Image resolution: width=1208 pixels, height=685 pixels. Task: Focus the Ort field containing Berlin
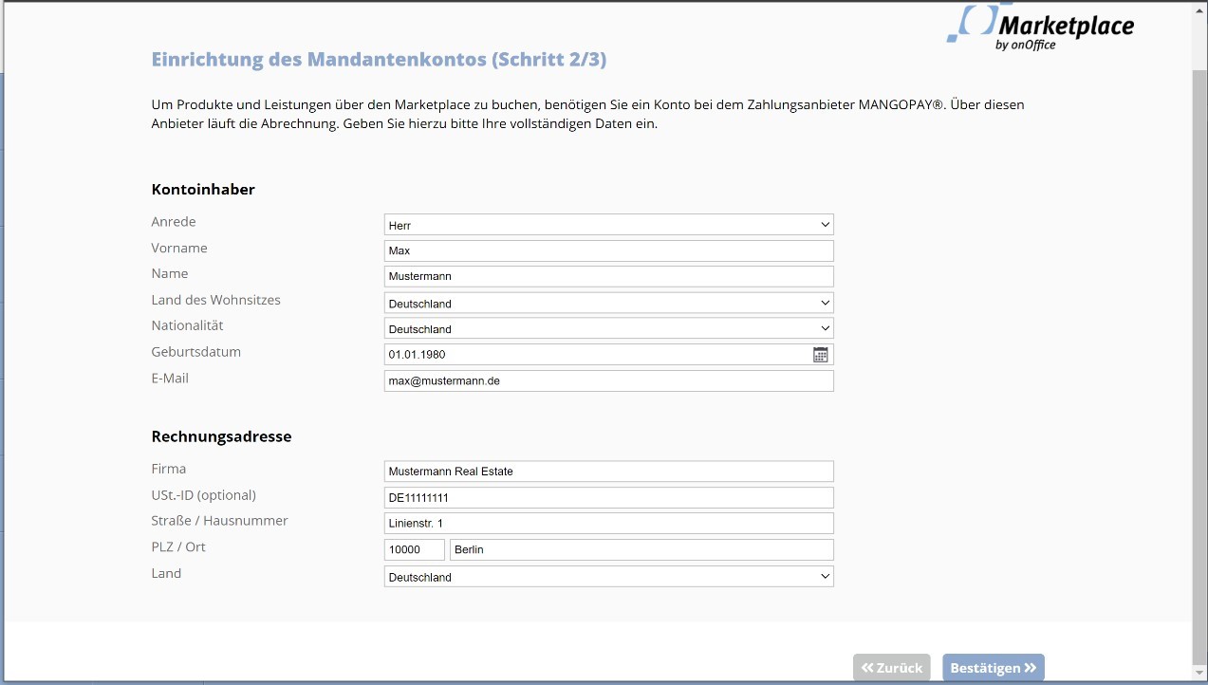641,550
